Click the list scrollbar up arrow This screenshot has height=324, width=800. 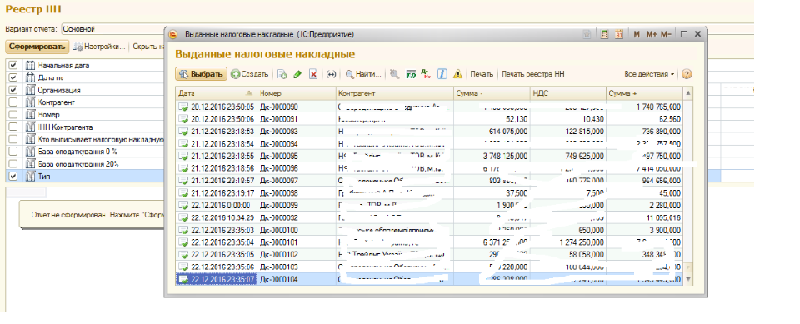[688, 93]
